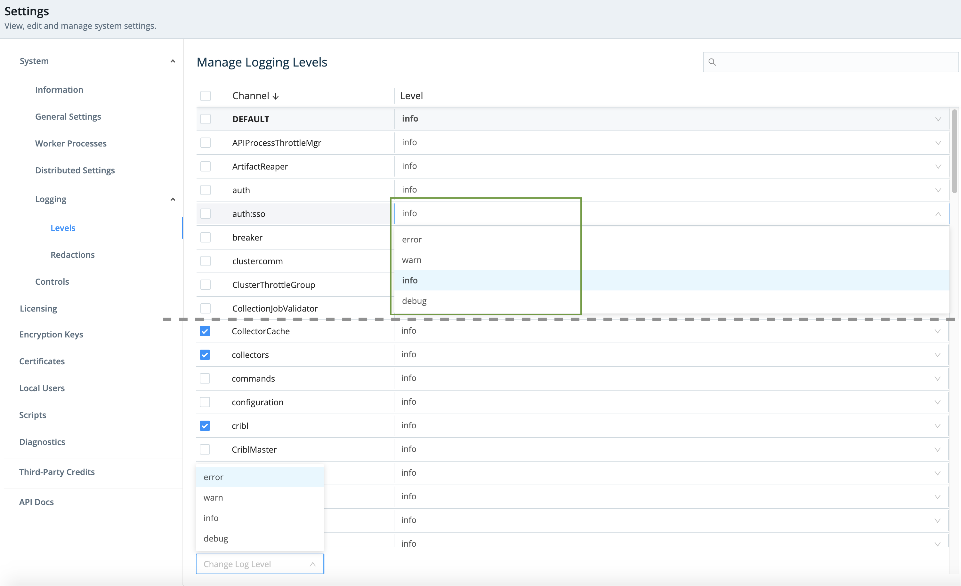
Task: Open the commands level dropdown
Action: [671, 378]
